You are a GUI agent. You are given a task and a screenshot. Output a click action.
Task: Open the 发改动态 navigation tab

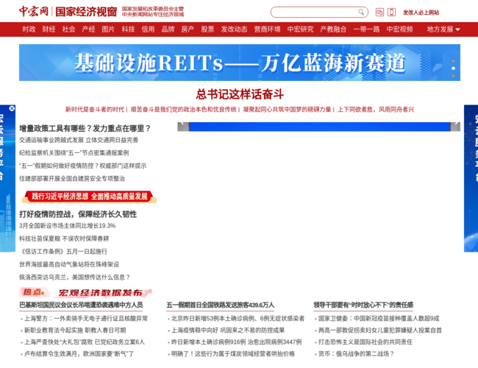(234, 29)
